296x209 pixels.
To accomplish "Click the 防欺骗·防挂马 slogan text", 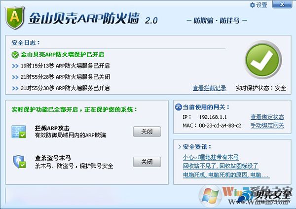I will 217,20.
